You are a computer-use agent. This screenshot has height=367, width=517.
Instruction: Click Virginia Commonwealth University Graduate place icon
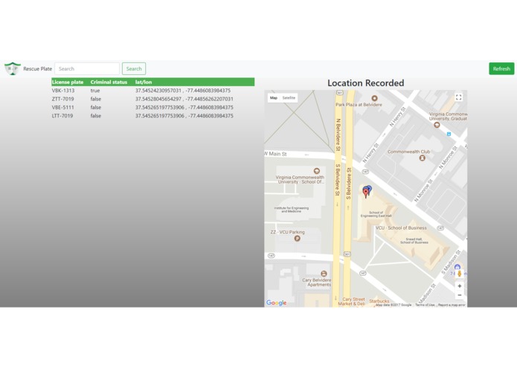point(437,125)
